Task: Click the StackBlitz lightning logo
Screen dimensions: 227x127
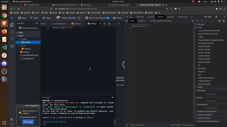Action: tap(12, 18)
